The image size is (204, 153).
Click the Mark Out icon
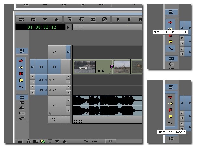pyautogui.click(x=129, y=19)
